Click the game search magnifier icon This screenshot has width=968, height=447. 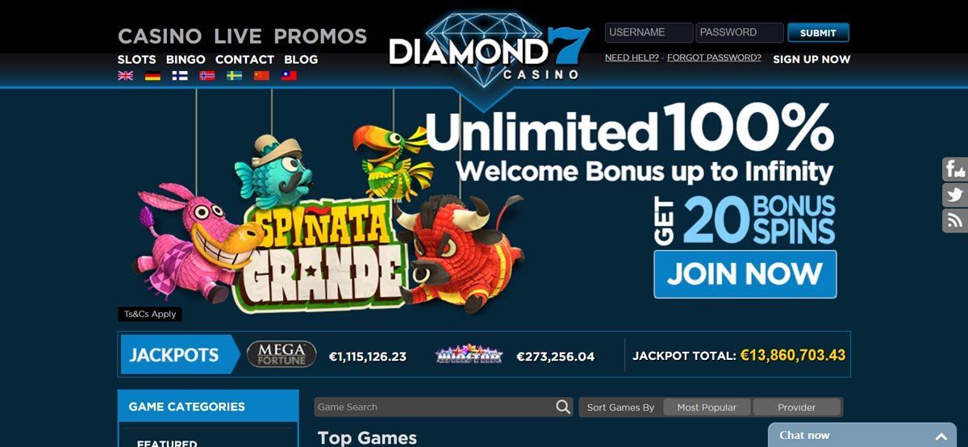coord(563,407)
